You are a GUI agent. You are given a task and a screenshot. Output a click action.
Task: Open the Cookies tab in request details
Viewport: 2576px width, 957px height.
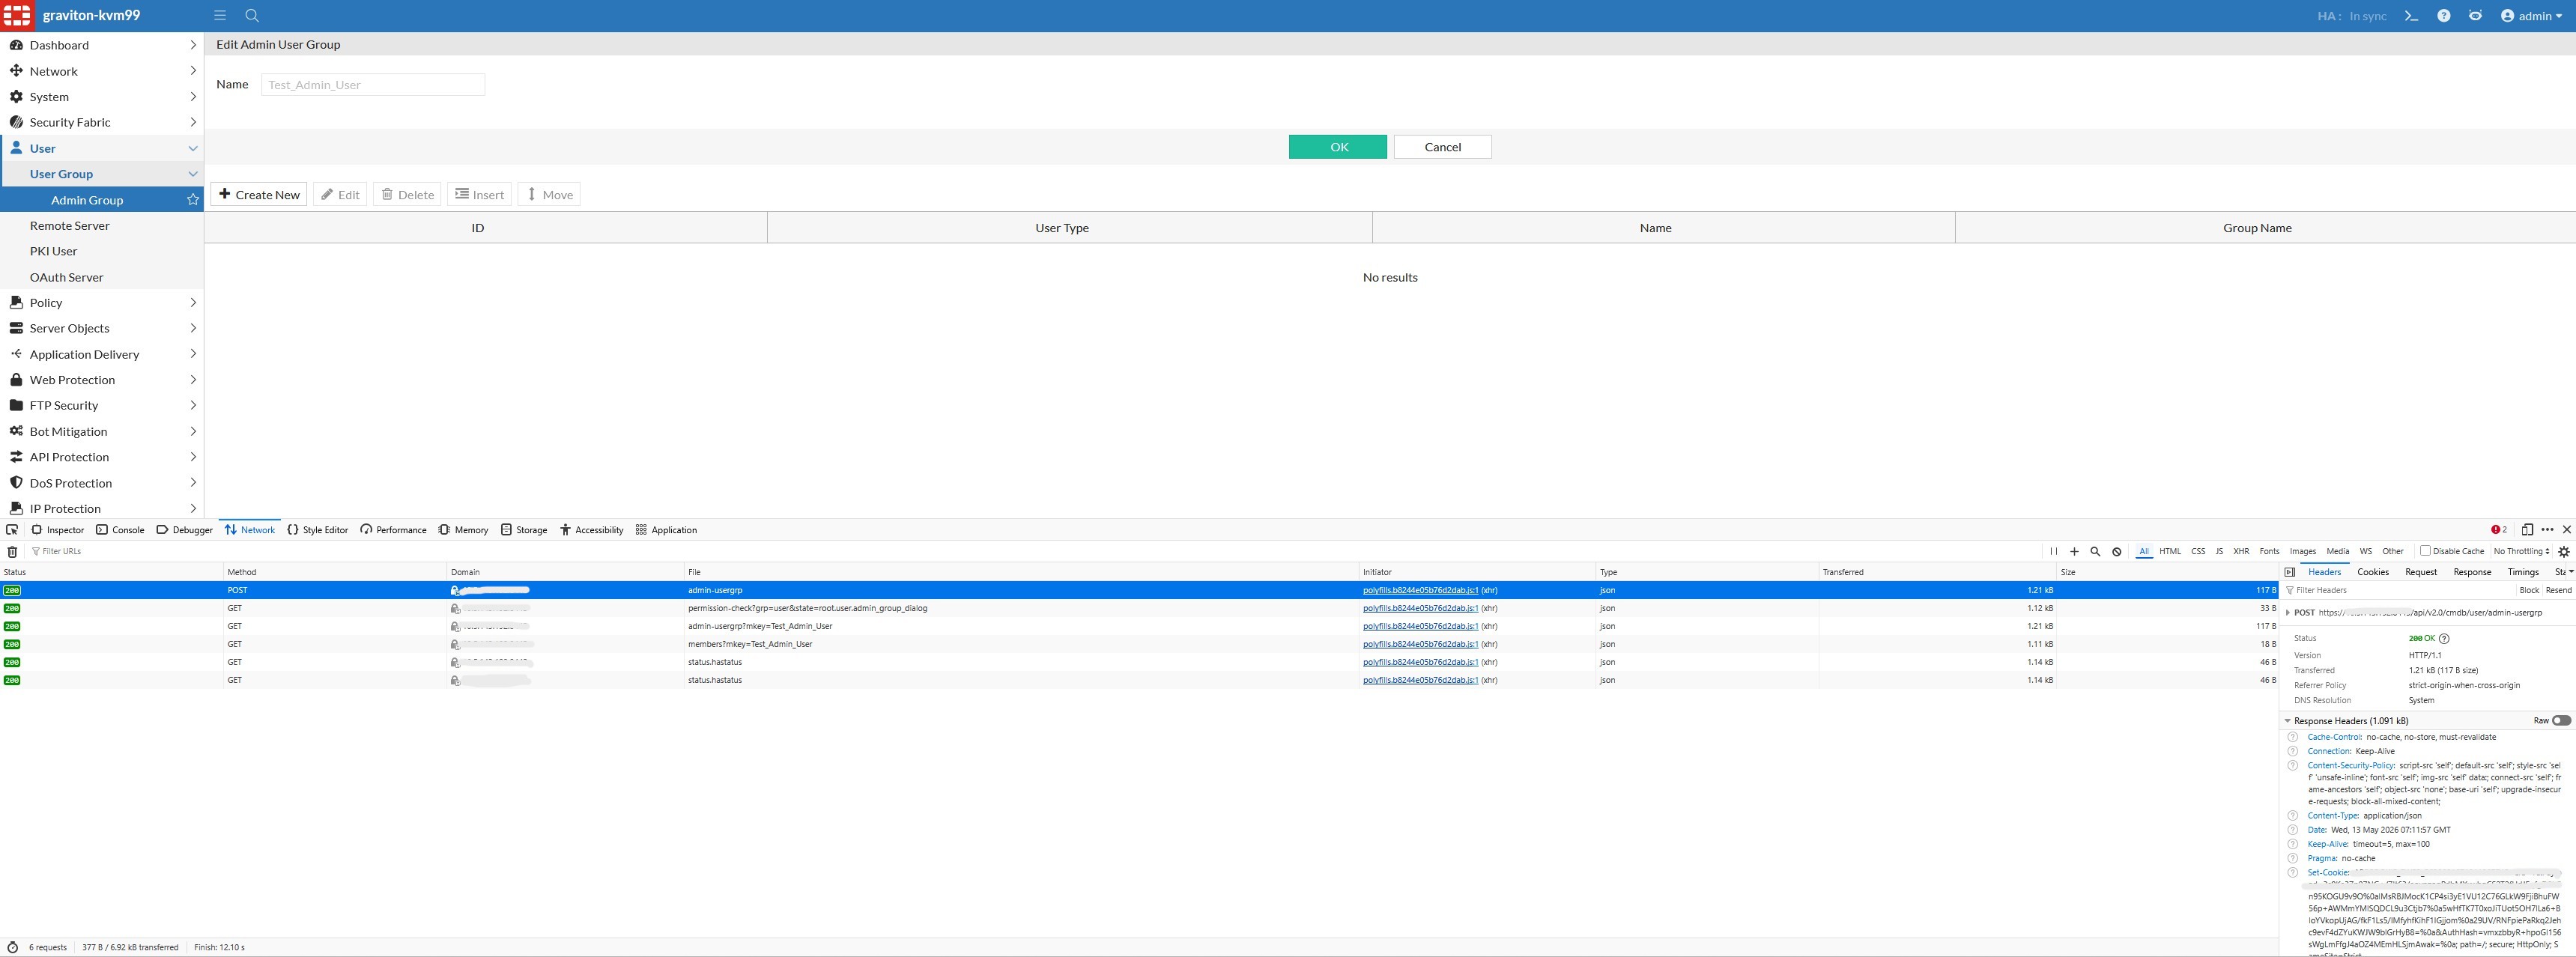[x=2372, y=572]
